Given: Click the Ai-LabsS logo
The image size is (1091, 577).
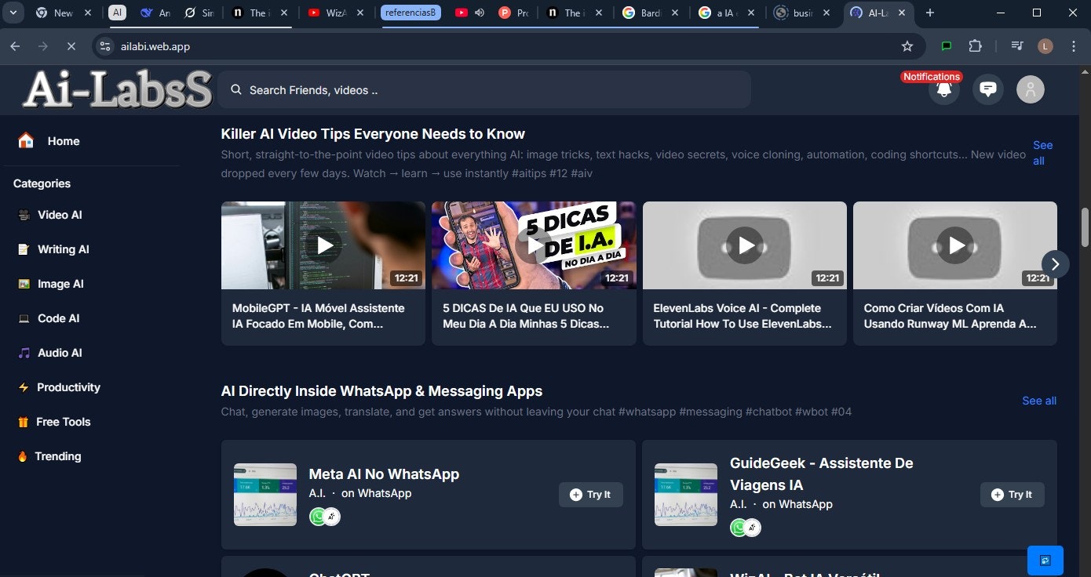Looking at the screenshot, I should 118,89.
